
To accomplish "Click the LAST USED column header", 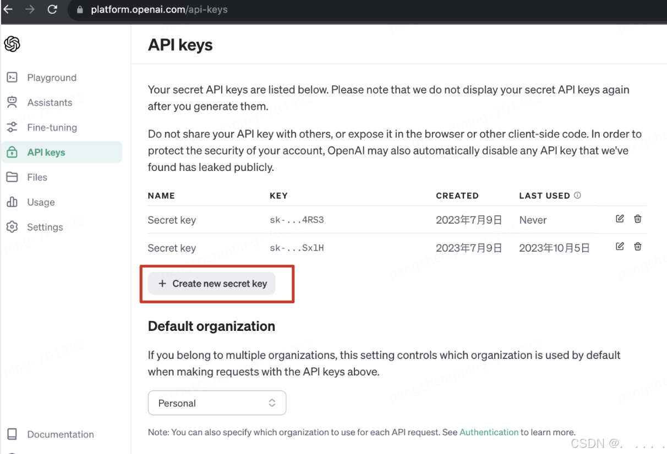I will 544,196.
